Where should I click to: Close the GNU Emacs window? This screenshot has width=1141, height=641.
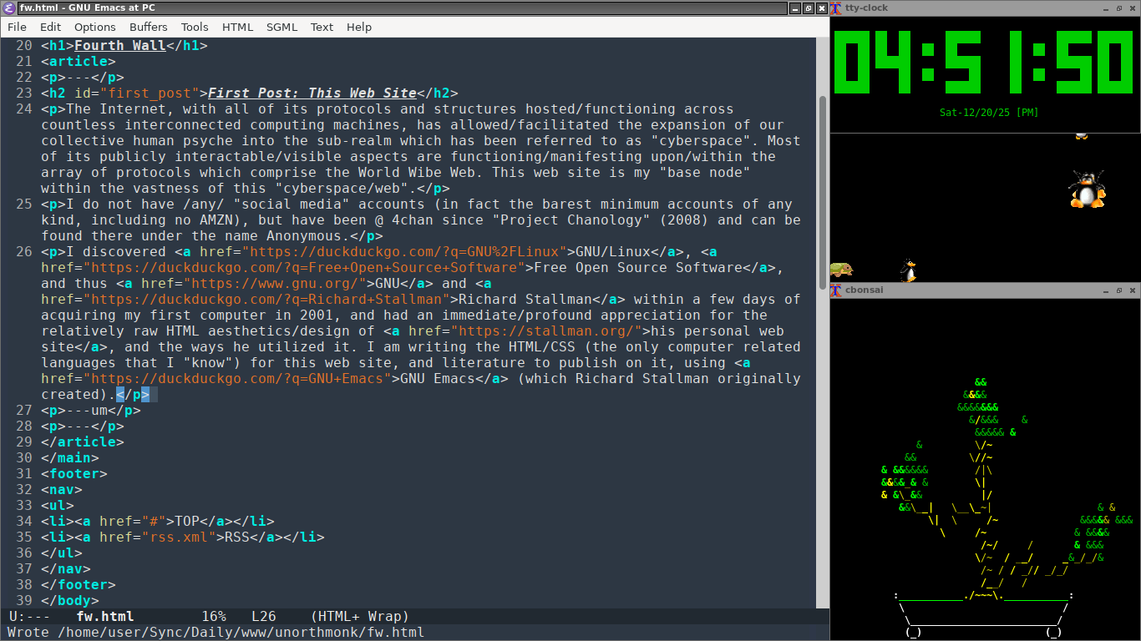click(821, 8)
